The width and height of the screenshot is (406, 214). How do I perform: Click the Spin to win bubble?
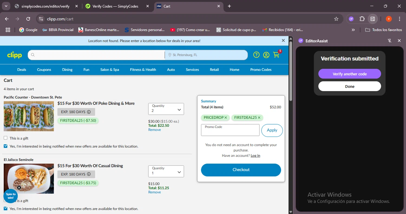click(11, 196)
